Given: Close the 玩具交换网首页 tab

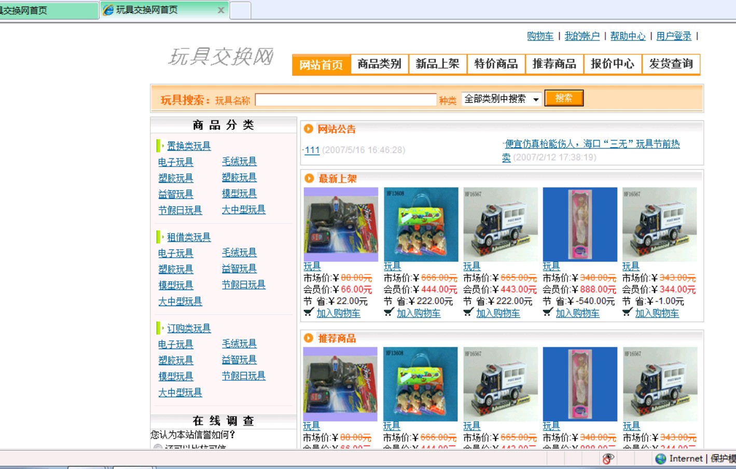Looking at the screenshot, I should [x=221, y=10].
